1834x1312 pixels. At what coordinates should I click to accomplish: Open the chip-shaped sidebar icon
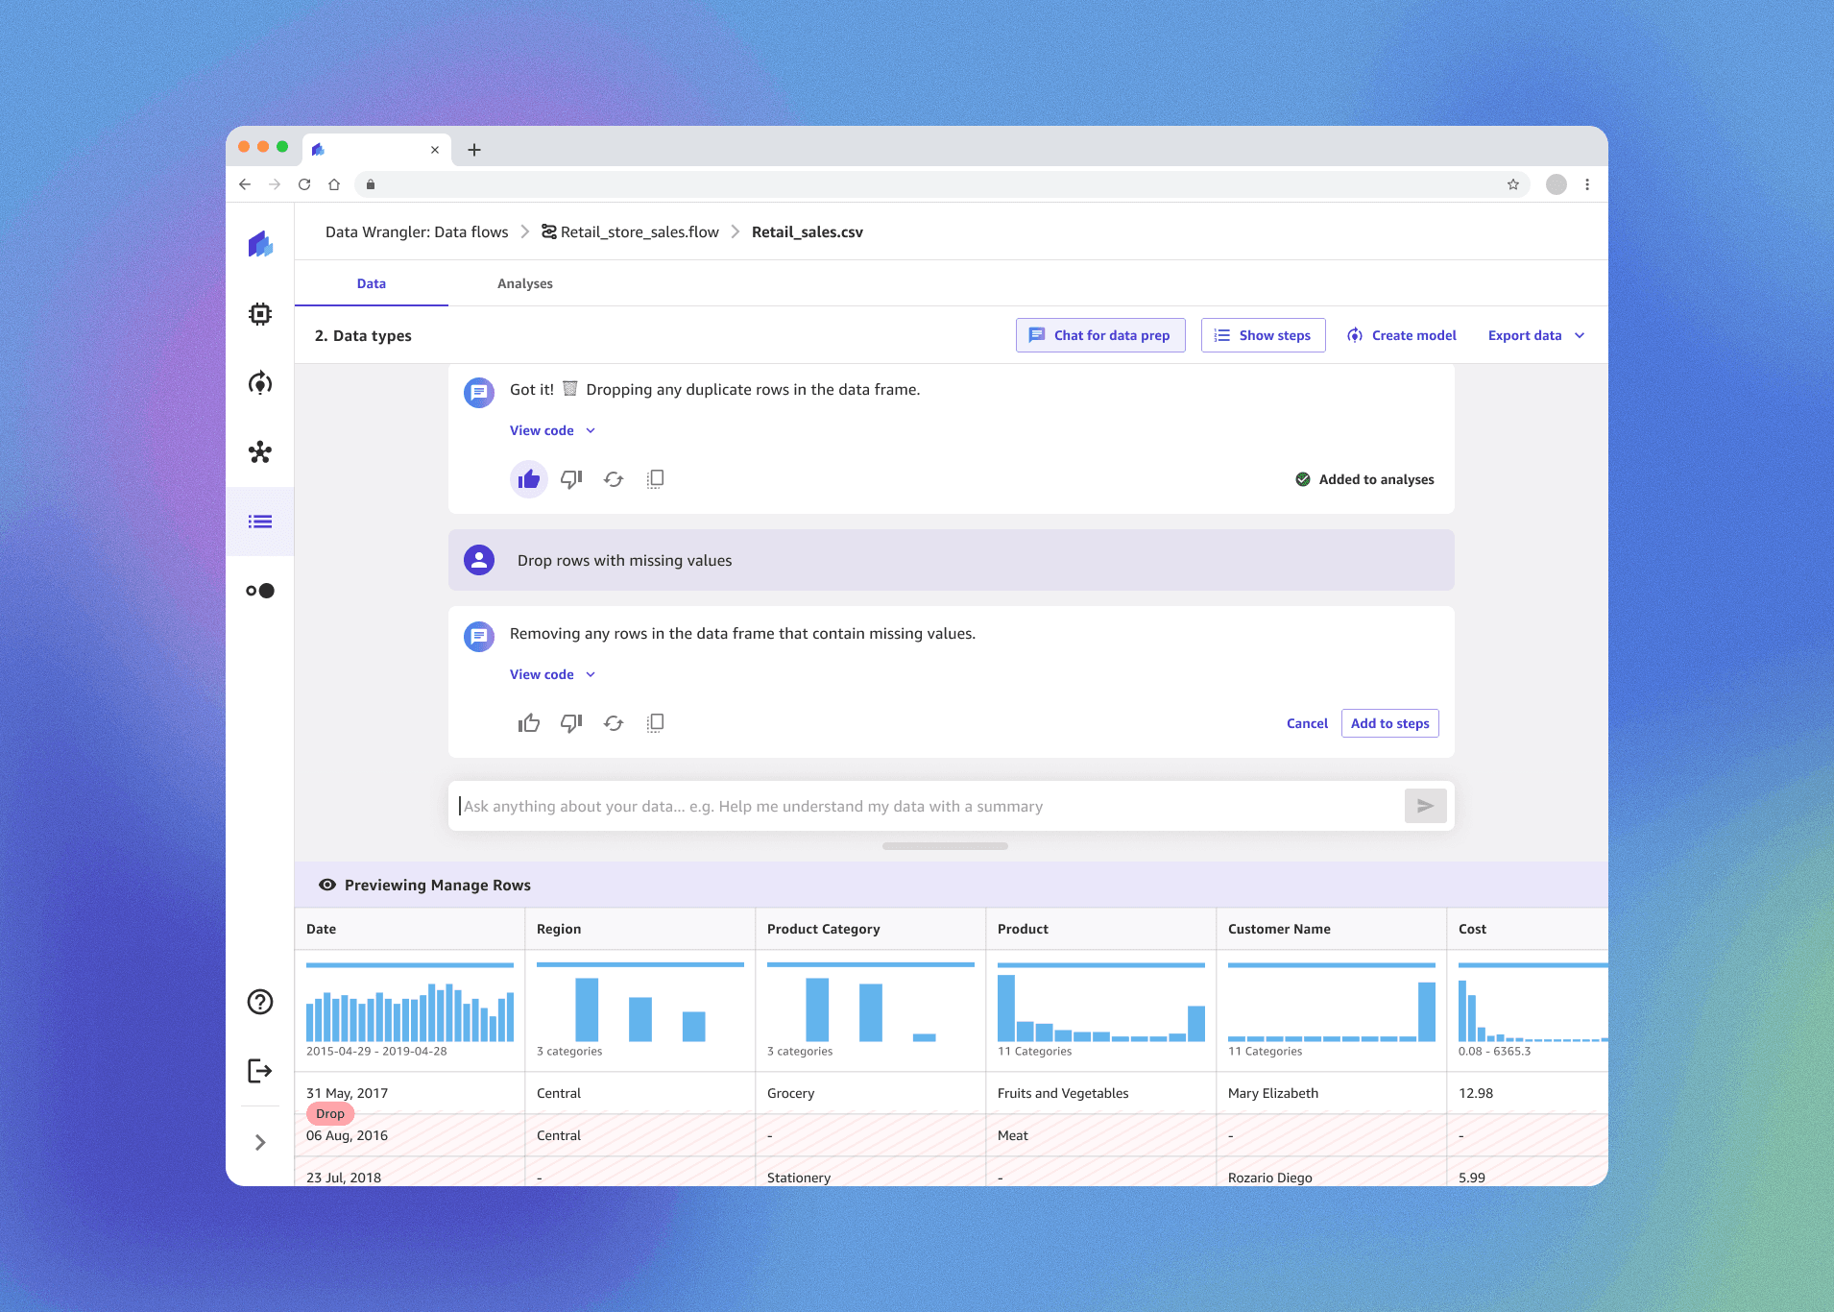tap(260, 314)
